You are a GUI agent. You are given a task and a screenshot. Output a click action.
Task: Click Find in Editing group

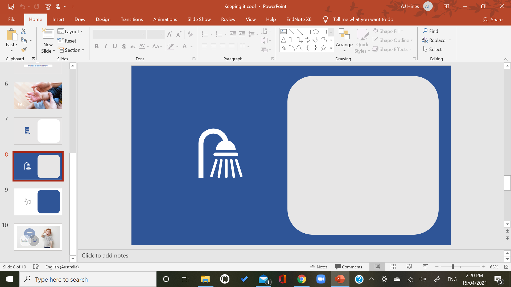(x=430, y=31)
